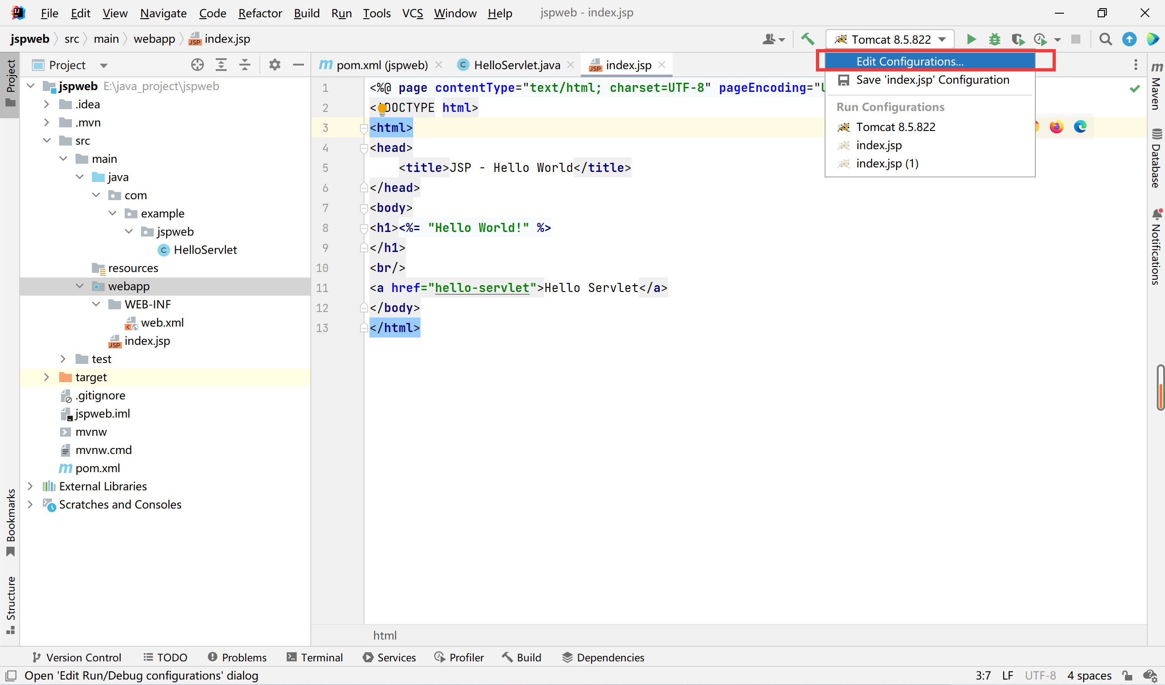The image size is (1165, 685).
Task: Open Bookmarks side tool window
Action: pos(10,523)
